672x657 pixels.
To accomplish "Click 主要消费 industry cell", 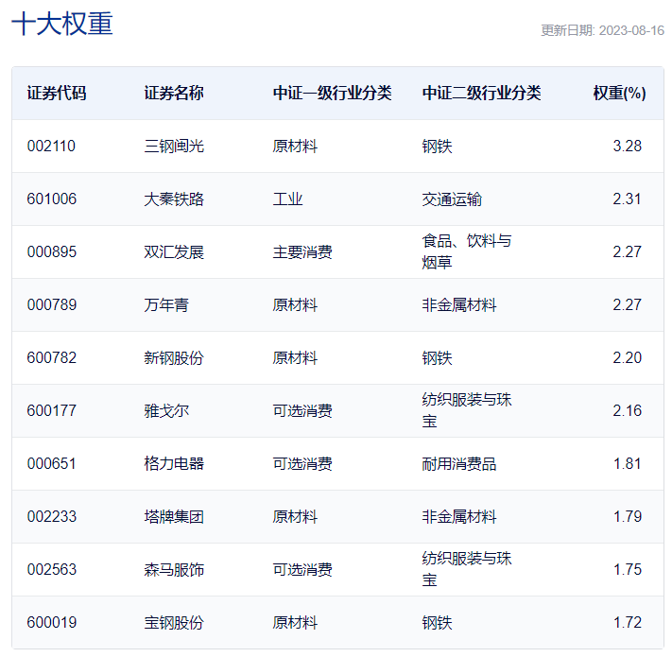I will 302,252.
